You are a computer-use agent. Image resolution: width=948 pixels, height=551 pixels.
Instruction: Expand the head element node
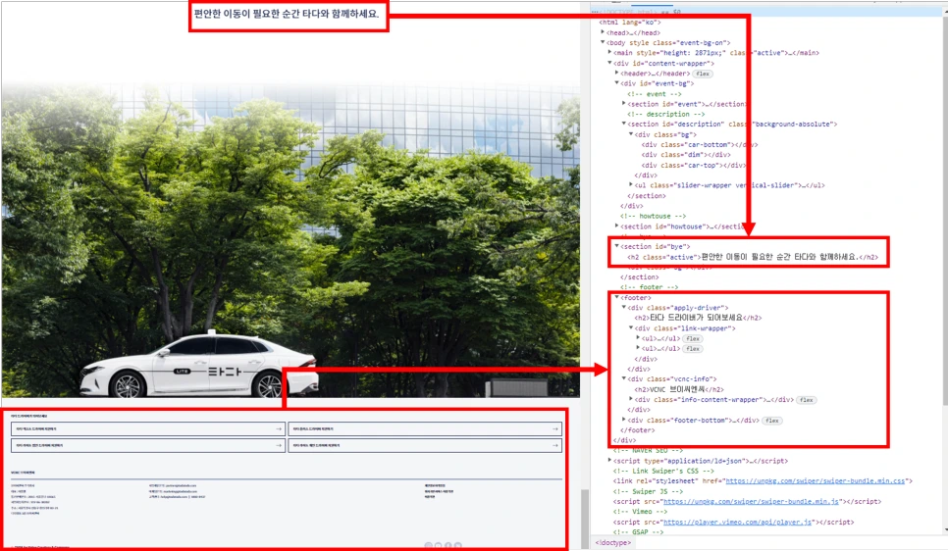[x=603, y=32]
